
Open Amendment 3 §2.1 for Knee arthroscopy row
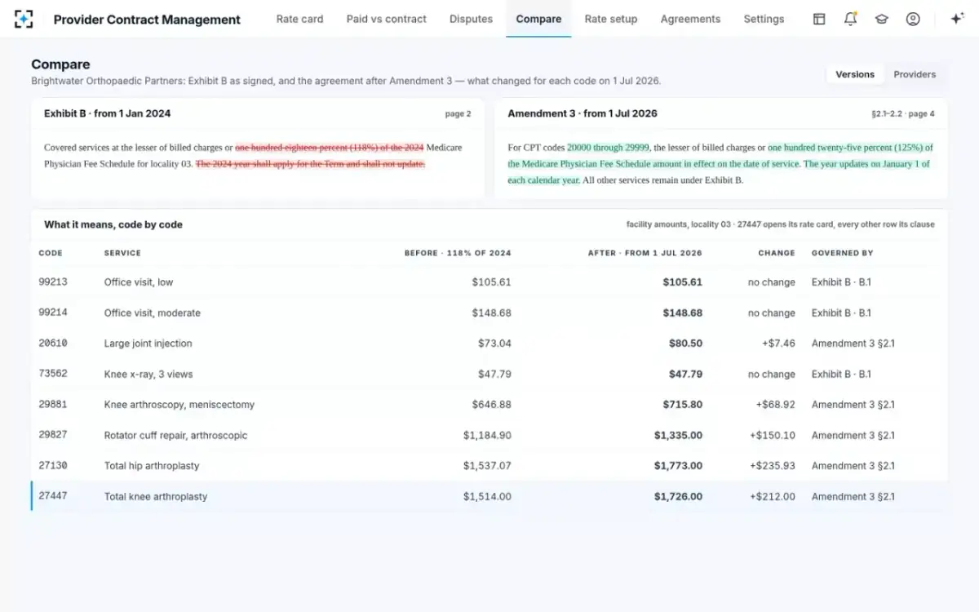(x=853, y=405)
